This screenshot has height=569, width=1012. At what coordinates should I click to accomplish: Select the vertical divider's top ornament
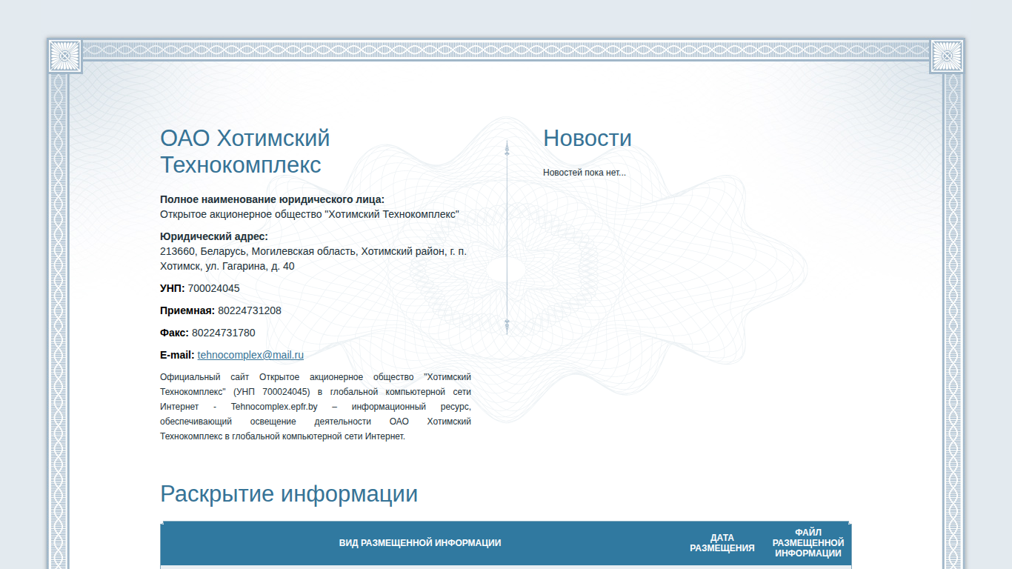tap(507, 149)
